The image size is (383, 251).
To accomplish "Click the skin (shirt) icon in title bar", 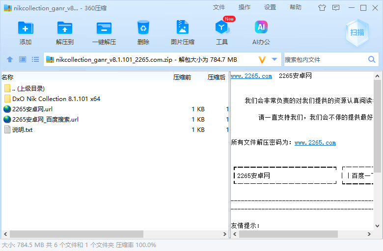I will [x=322, y=8].
